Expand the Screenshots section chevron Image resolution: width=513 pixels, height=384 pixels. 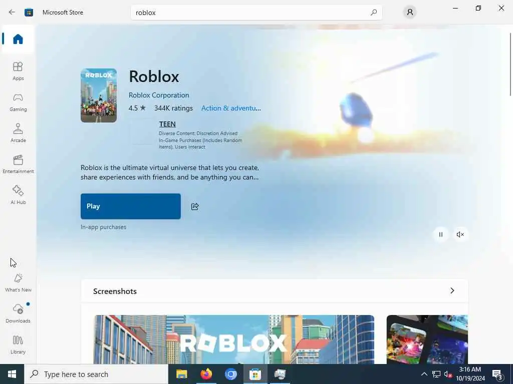[452, 290]
